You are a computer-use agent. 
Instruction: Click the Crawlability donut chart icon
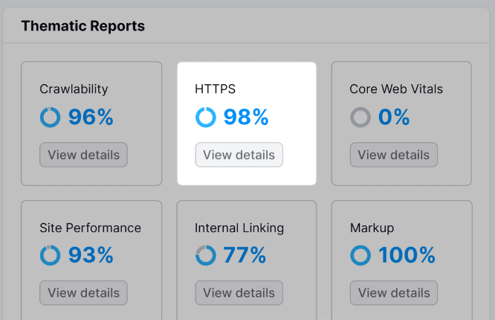pyautogui.click(x=51, y=118)
